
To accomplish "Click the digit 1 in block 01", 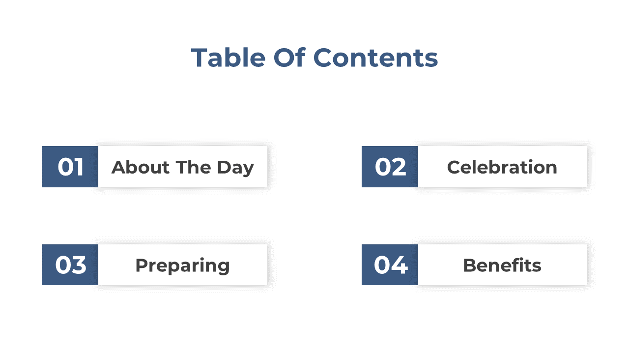I will (x=78, y=167).
